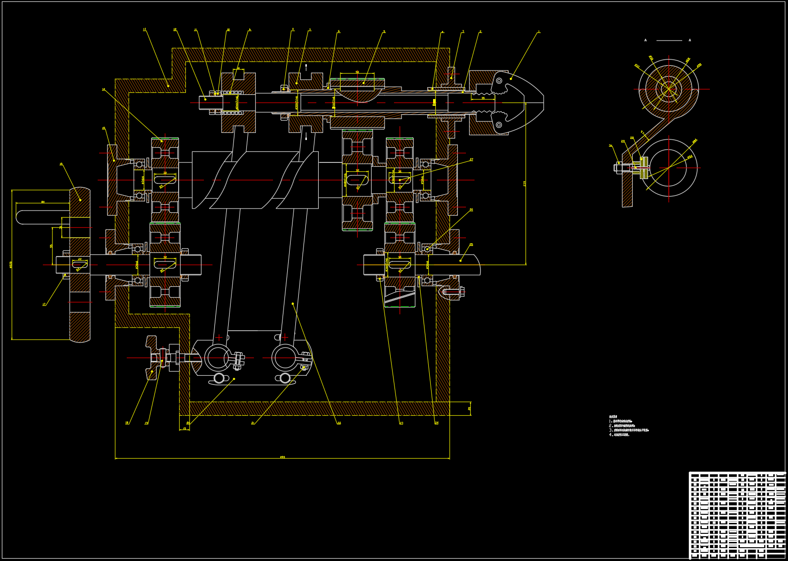Image resolution: width=788 pixels, height=561 pixels.
Task: Select part number 5 balloon label
Action: click(x=384, y=32)
